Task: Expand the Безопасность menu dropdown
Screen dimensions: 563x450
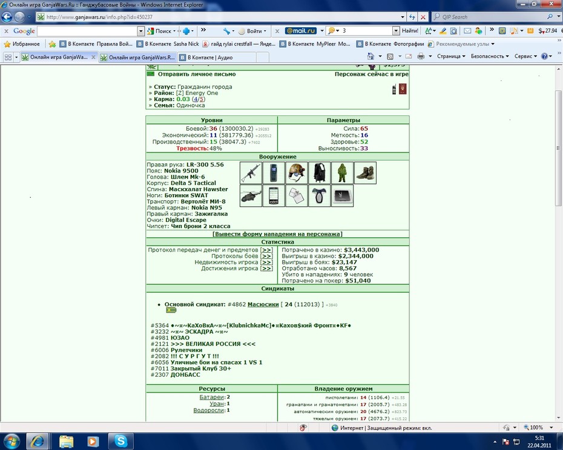Action: (490, 56)
